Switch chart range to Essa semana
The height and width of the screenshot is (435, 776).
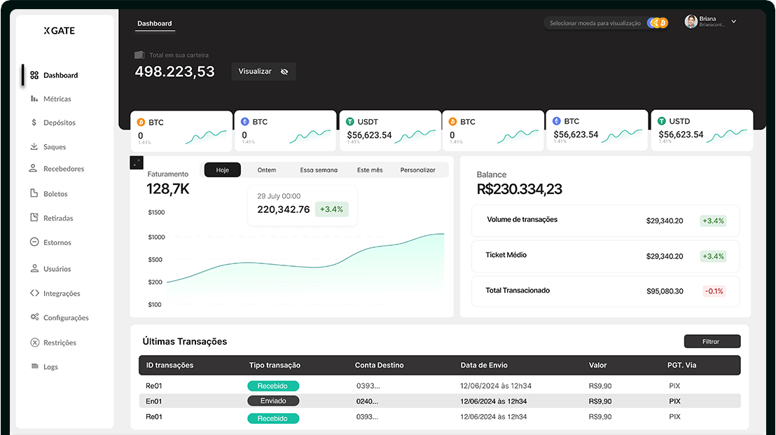[319, 170]
